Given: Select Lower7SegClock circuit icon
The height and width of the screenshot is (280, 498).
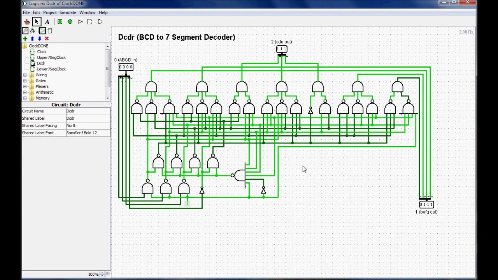Looking at the screenshot, I should (x=33, y=69).
